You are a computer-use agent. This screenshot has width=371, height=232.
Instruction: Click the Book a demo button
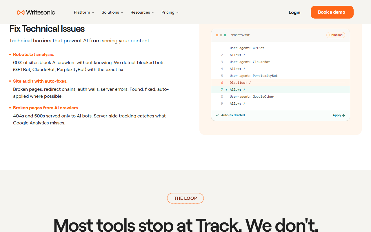pos(332,12)
